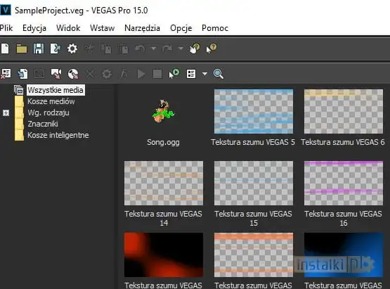The image size is (390, 289).
Task: Toggle the Auto Preview icon
Action: point(174,74)
